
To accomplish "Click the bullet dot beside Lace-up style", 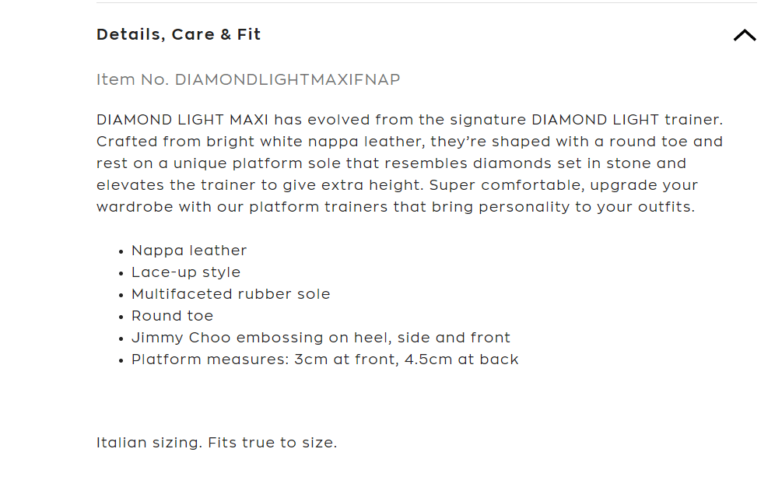I will (121, 274).
